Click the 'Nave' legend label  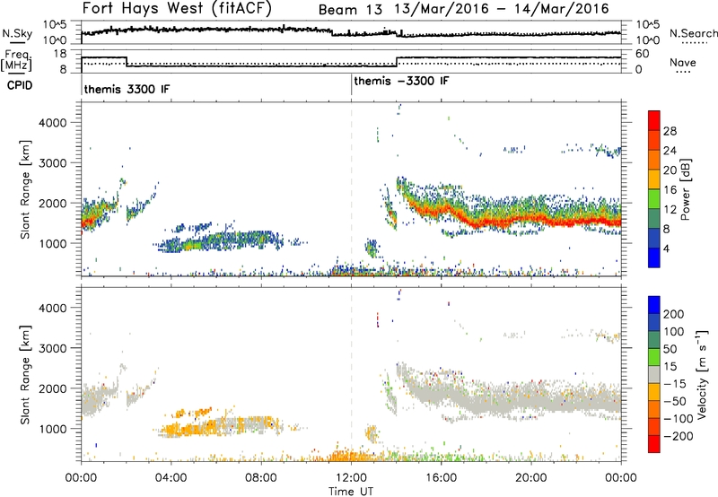683,62
